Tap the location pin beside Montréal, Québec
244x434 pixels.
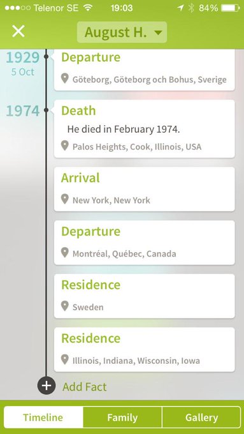click(x=64, y=253)
